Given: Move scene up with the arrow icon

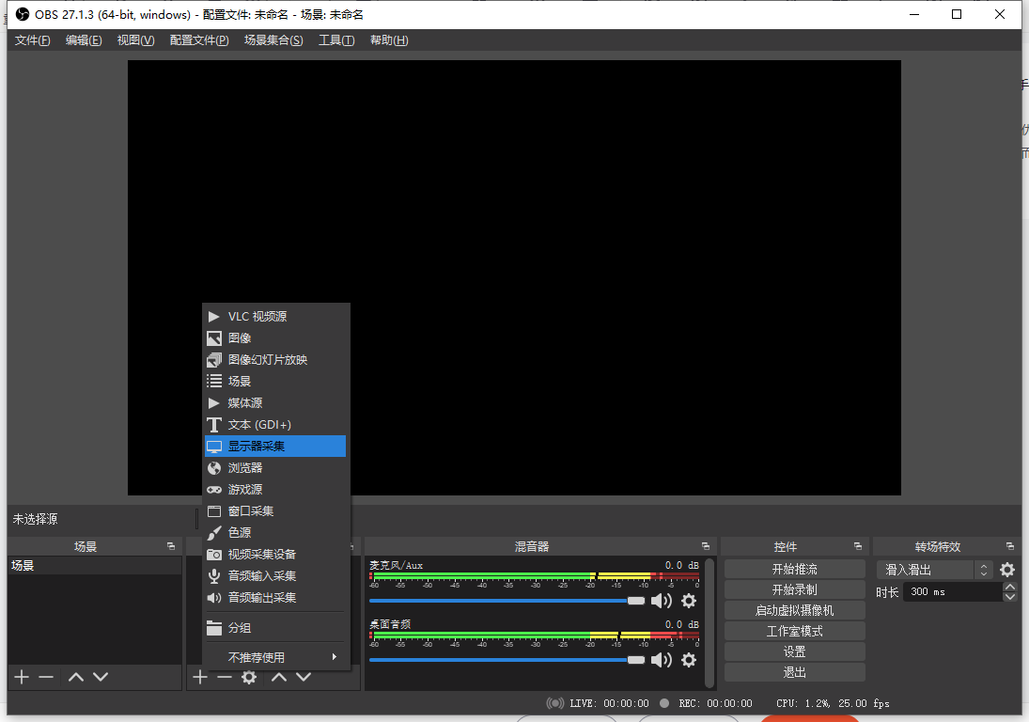Looking at the screenshot, I should [x=75, y=677].
